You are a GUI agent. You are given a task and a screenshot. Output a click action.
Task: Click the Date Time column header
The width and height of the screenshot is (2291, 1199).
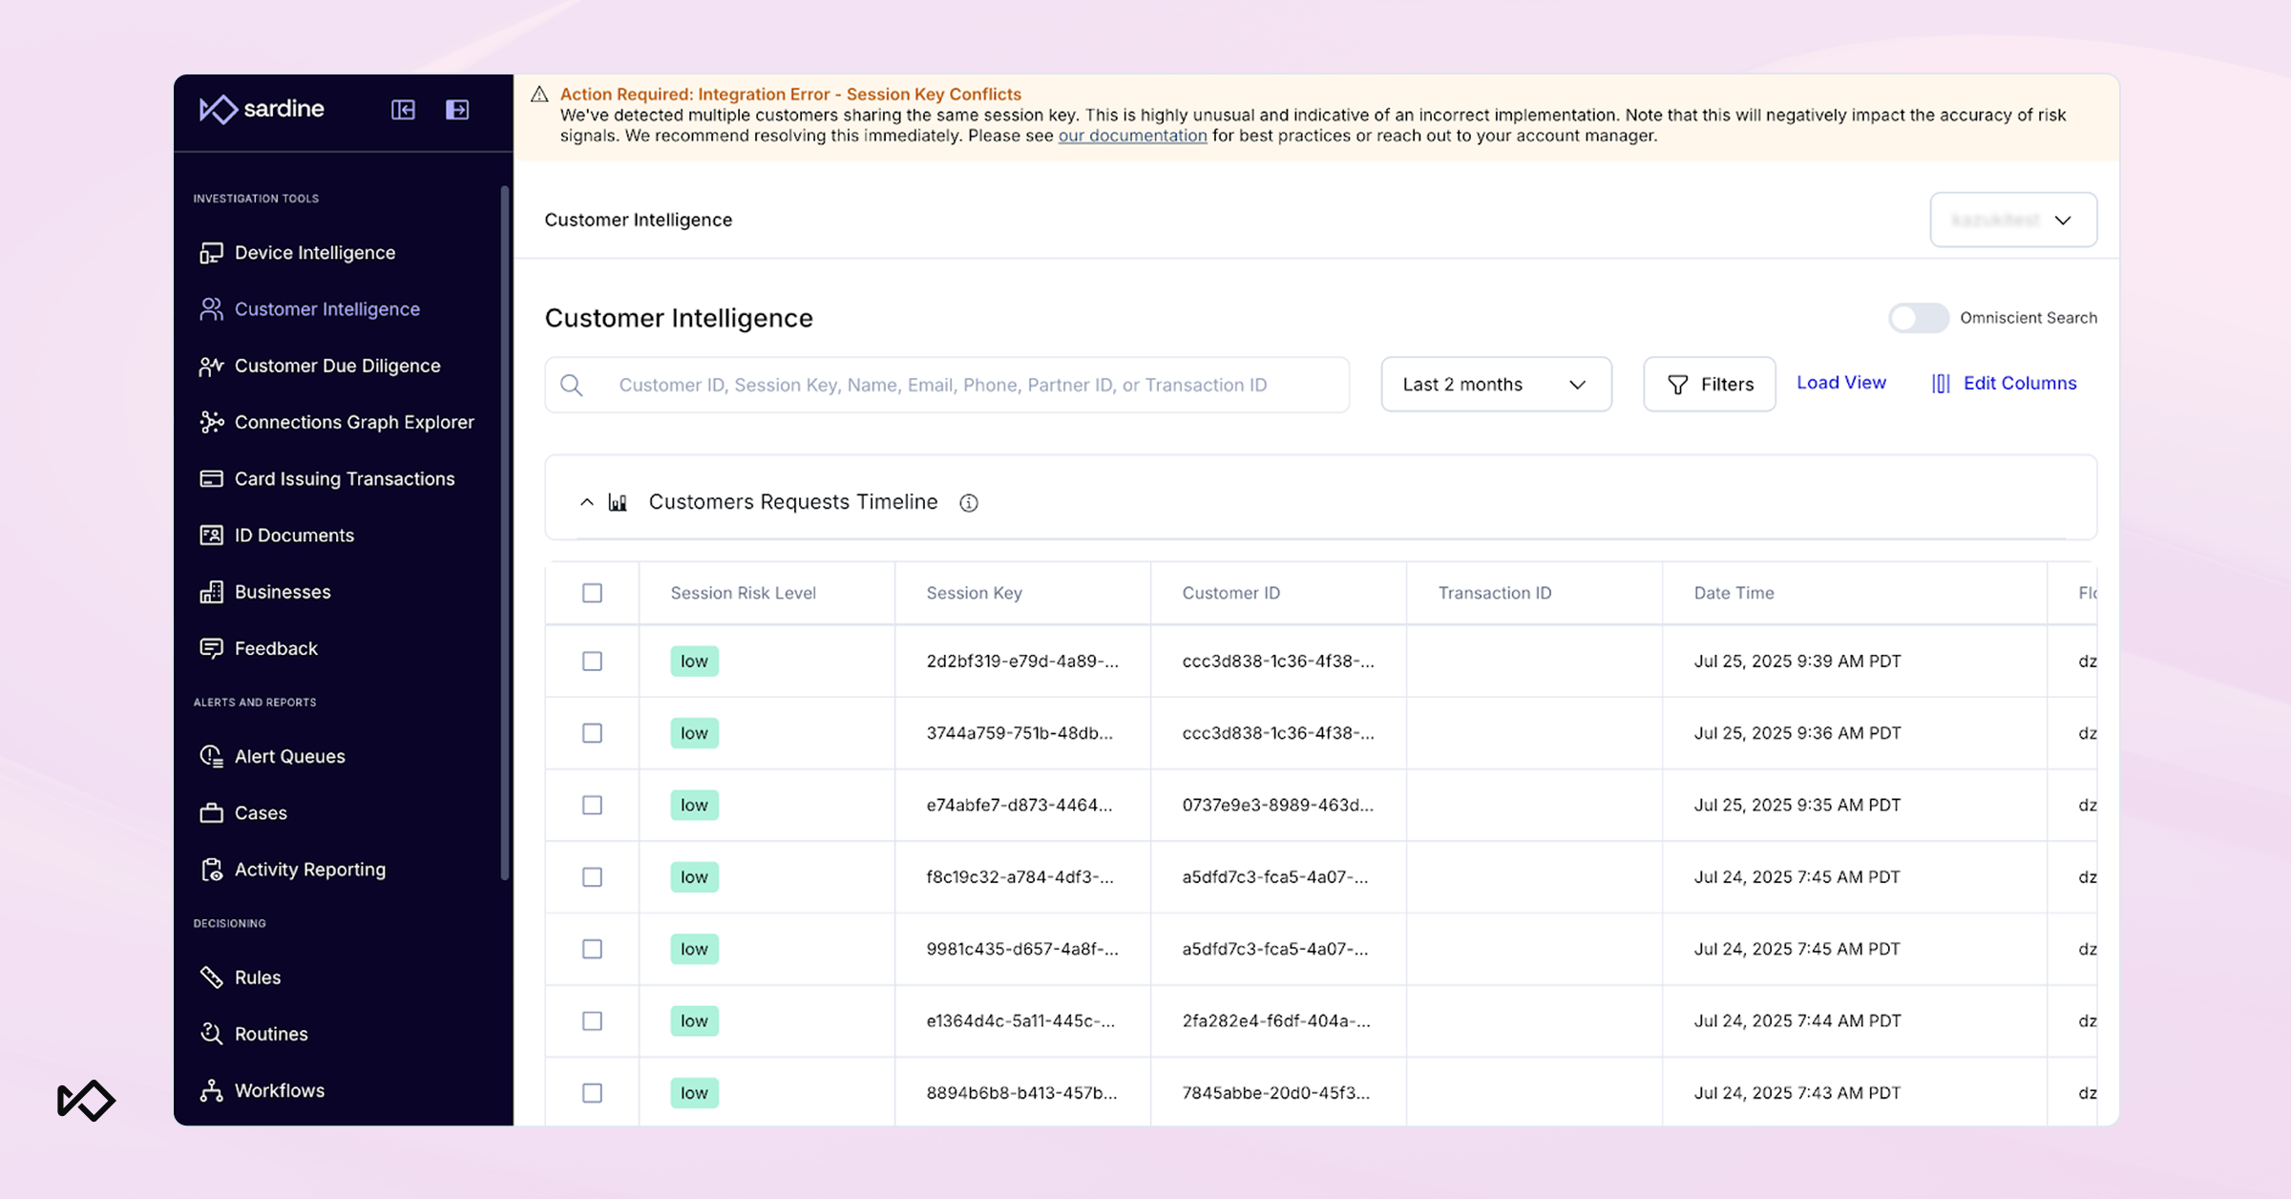(x=1734, y=593)
